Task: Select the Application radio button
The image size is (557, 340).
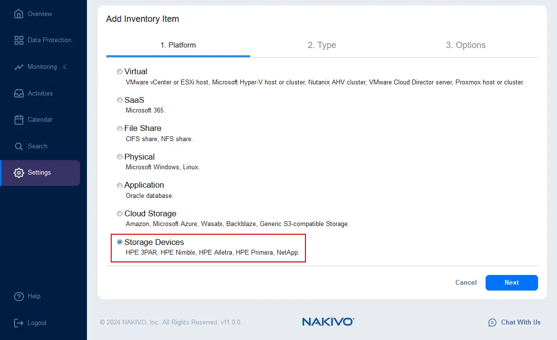Action: click(120, 185)
